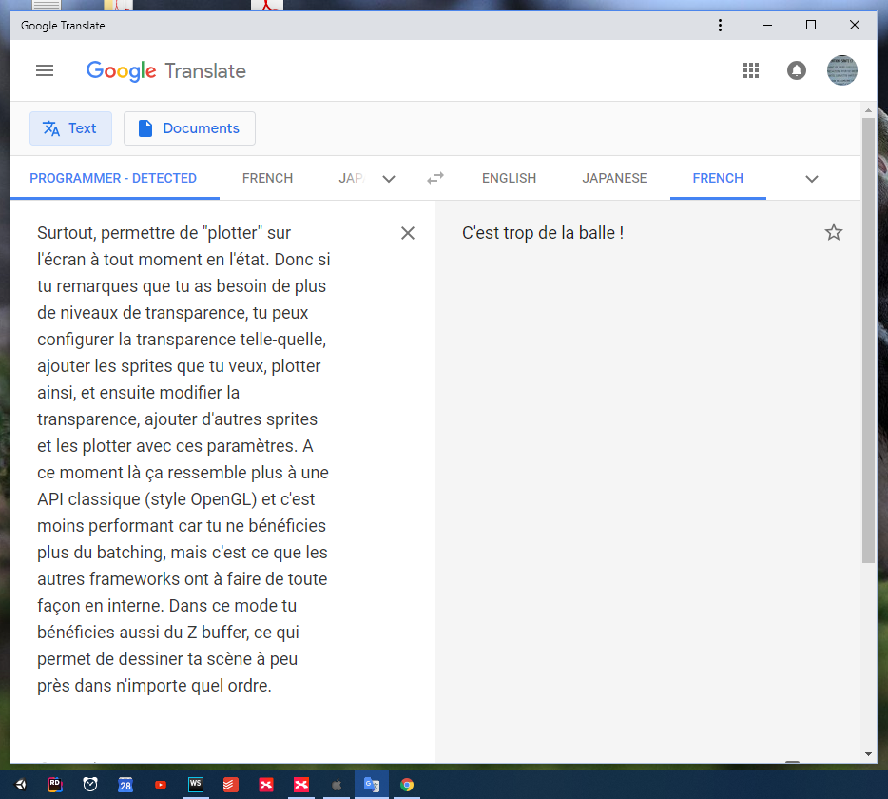Switch to Documents translation mode

[x=189, y=128]
